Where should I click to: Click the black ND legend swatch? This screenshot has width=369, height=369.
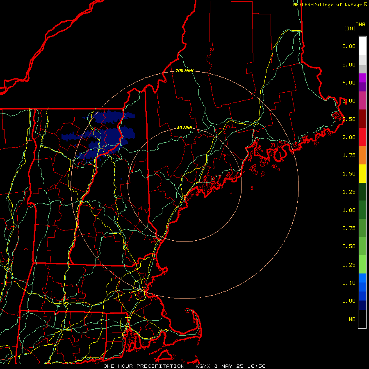tap(362, 319)
